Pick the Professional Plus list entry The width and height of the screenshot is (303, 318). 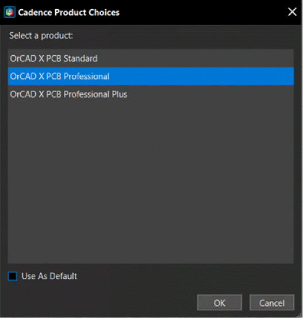151,94
